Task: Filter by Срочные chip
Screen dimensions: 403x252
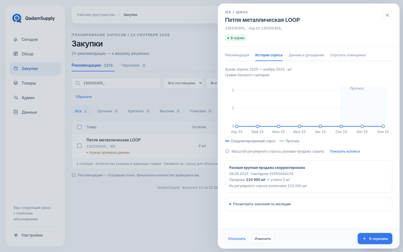Action: tap(107, 111)
